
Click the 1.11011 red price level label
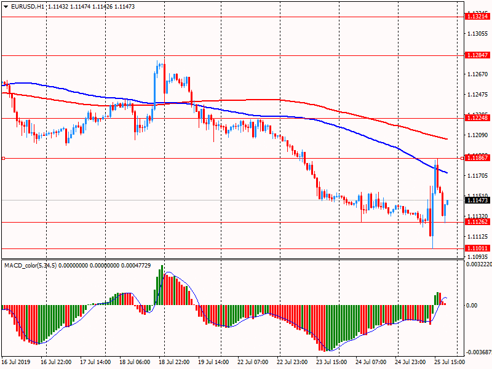click(x=477, y=248)
